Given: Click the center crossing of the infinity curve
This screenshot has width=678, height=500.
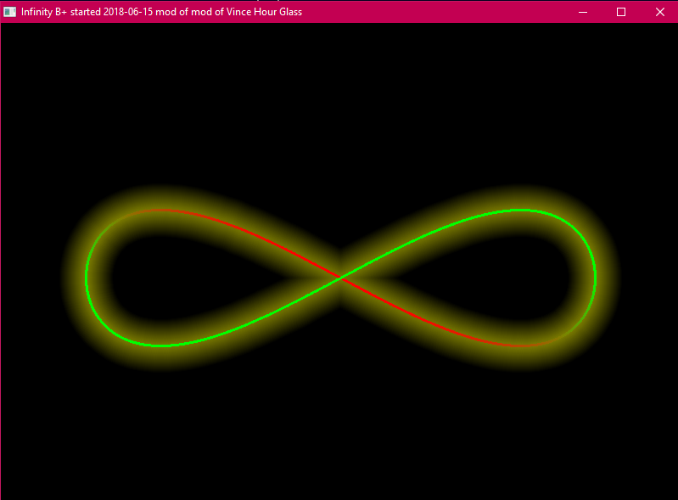Looking at the screenshot, I should click(x=341, y=278).
